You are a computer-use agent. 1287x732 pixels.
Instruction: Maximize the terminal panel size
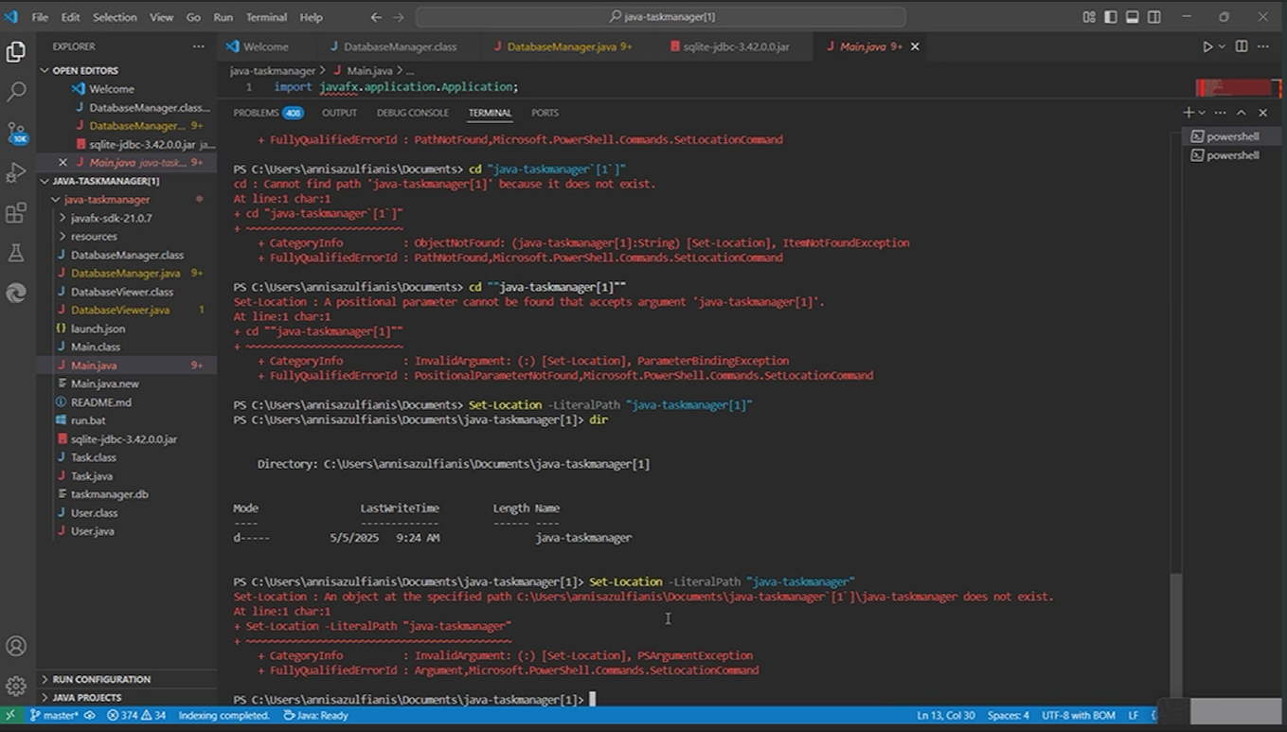pos(1242,113)
